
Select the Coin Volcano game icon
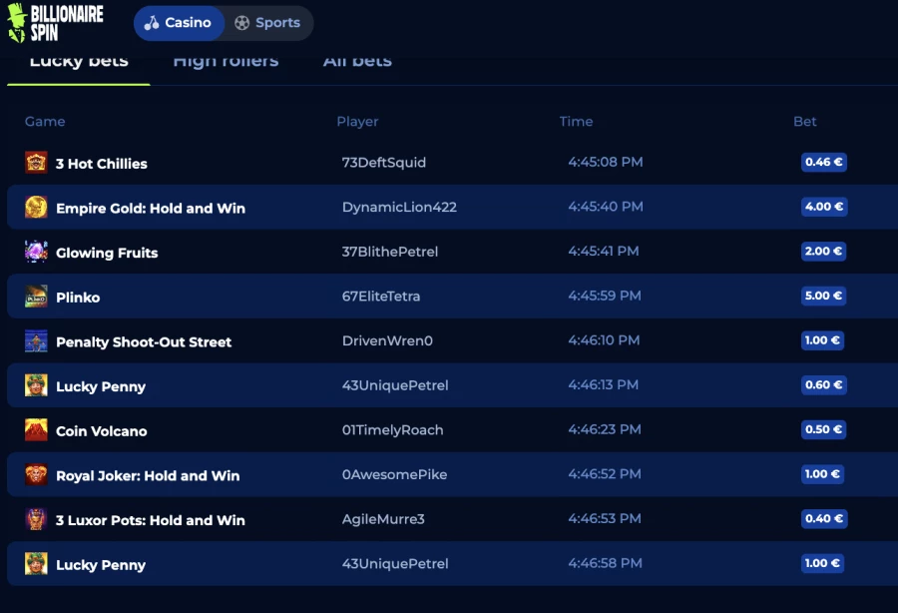pyautogui.click(x=36, y=430)
